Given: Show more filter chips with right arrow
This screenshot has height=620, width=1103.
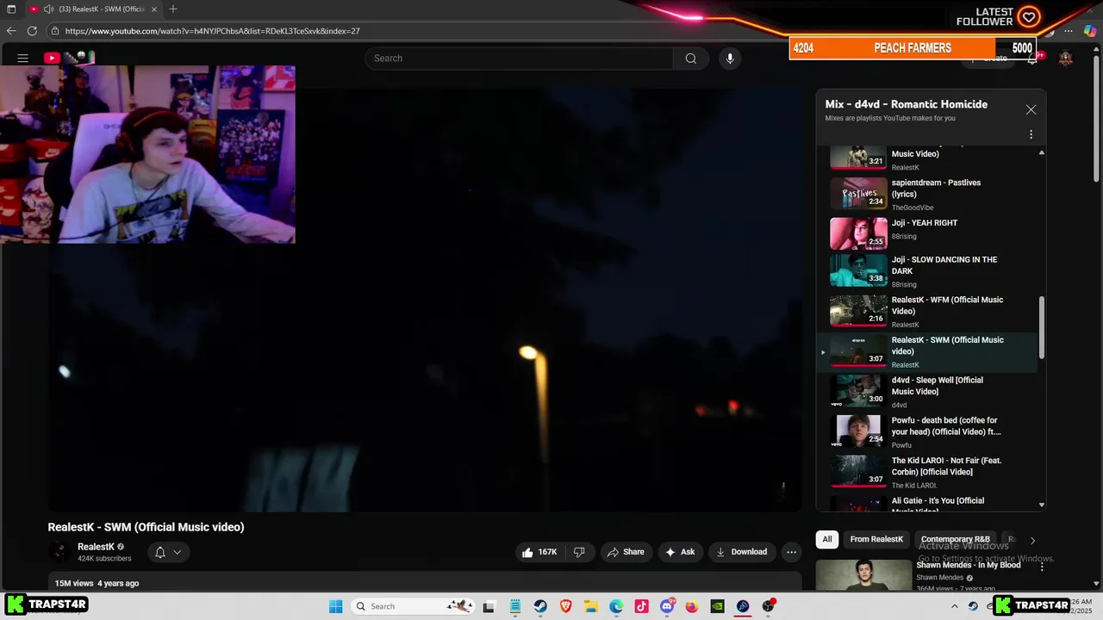Looking at the screenshot, I should (x=1032, y=540).
